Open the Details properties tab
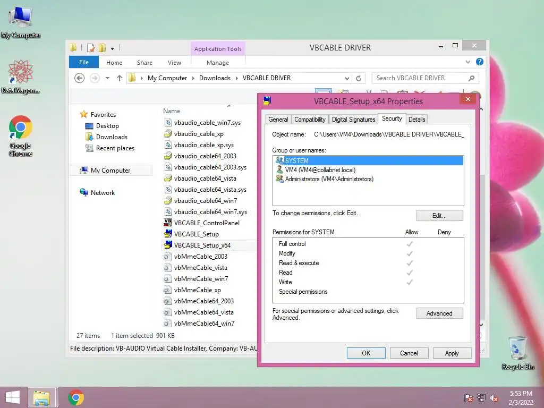The image size is (544, 408). click(x=416, y=120)
